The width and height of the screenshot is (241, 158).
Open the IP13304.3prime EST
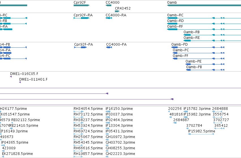pos(107,128)
